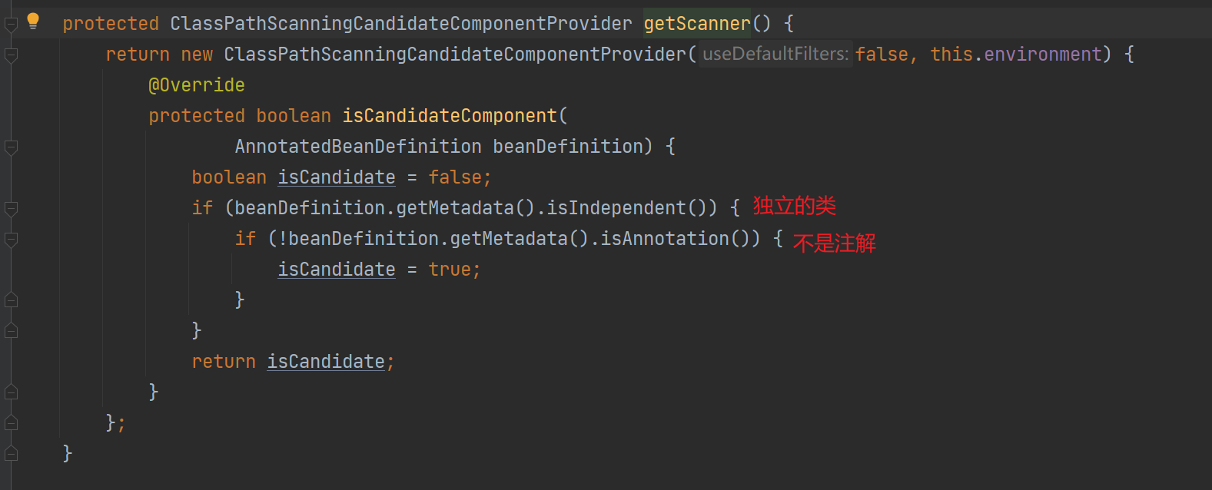The image size is (1212, 490).
Task: Click the useDefaultFilters parameter hint
Action: [775, 54]
